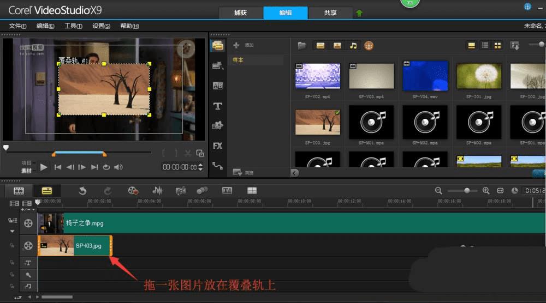Open the Subtitle Editor icon
This screenshot has width=546, height=303.
[227, 190]
